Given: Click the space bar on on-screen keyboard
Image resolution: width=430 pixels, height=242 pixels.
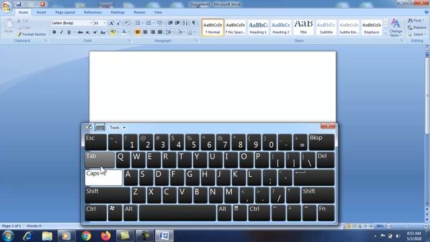Looking at the screenshot, I should coord(177,212).
